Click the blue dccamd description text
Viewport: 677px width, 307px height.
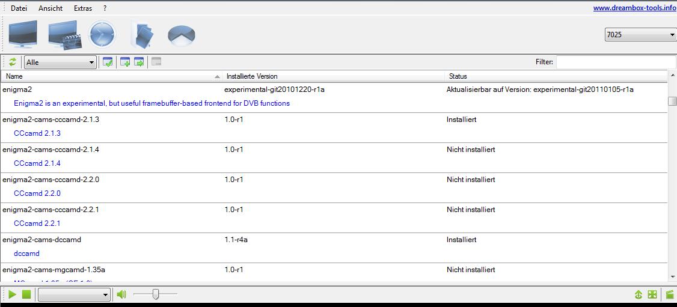pos(26,254)
